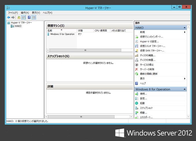The width and height of the screenshot is (196, 141).
Task: Click the actions pane scroll-up arrow
Action: [189, 27]
